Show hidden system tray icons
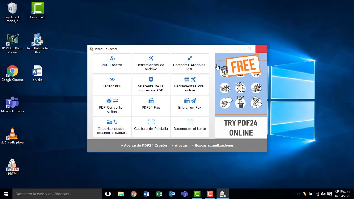This screenshot has width=354, height=199. (298, 194)
